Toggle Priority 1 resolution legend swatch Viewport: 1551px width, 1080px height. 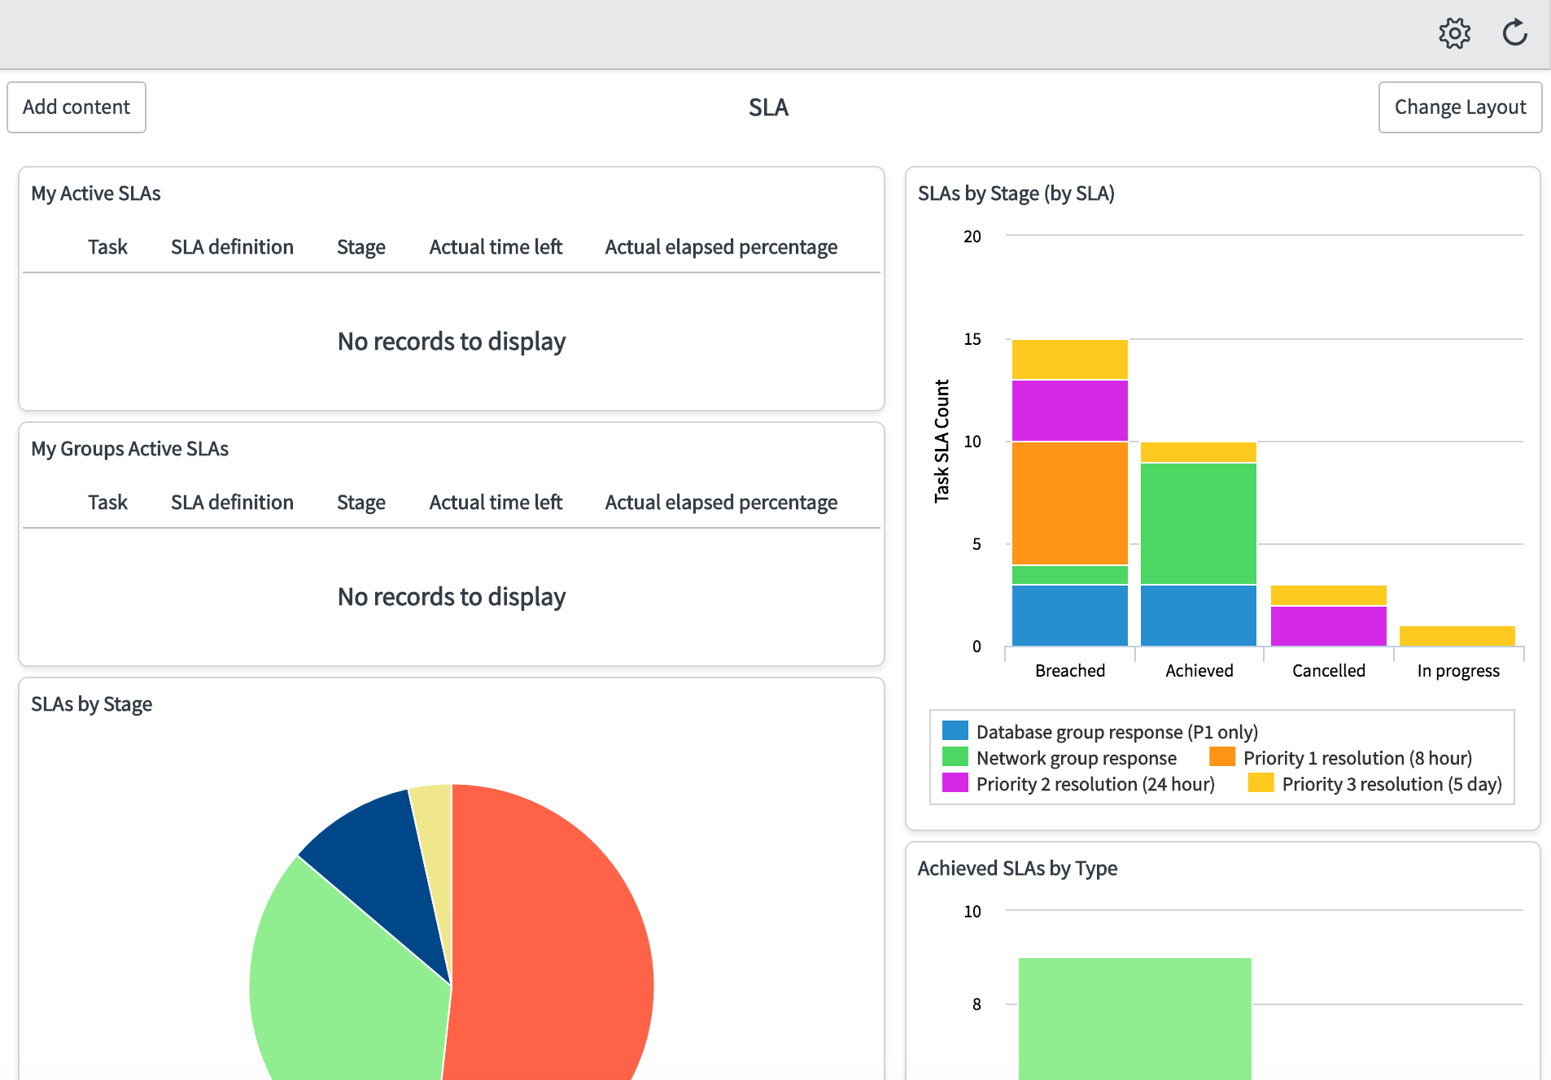tap(1222, 757)
